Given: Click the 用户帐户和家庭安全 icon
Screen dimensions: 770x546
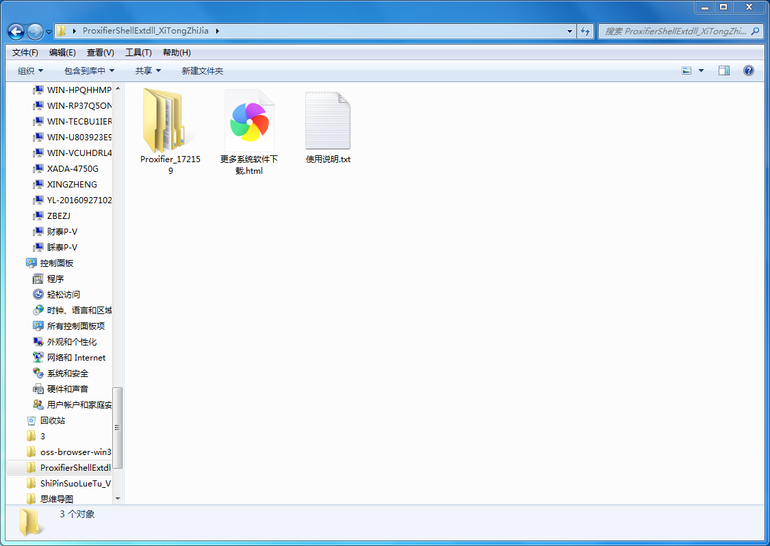Looking at the screenshot, I should tap(38, 404).
